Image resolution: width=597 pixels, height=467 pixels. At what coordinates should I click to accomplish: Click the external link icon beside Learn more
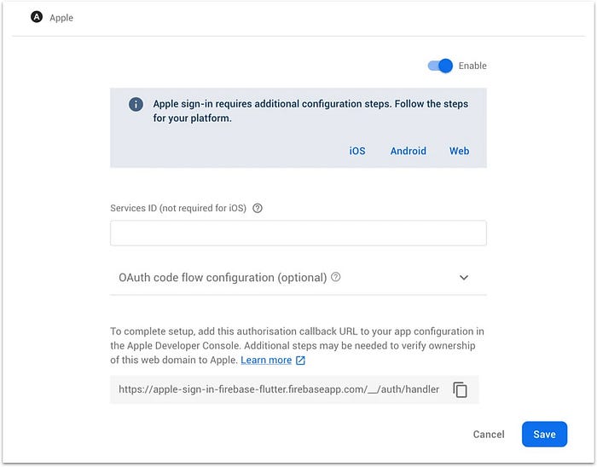pyautogui.click(x=300, y=360)
